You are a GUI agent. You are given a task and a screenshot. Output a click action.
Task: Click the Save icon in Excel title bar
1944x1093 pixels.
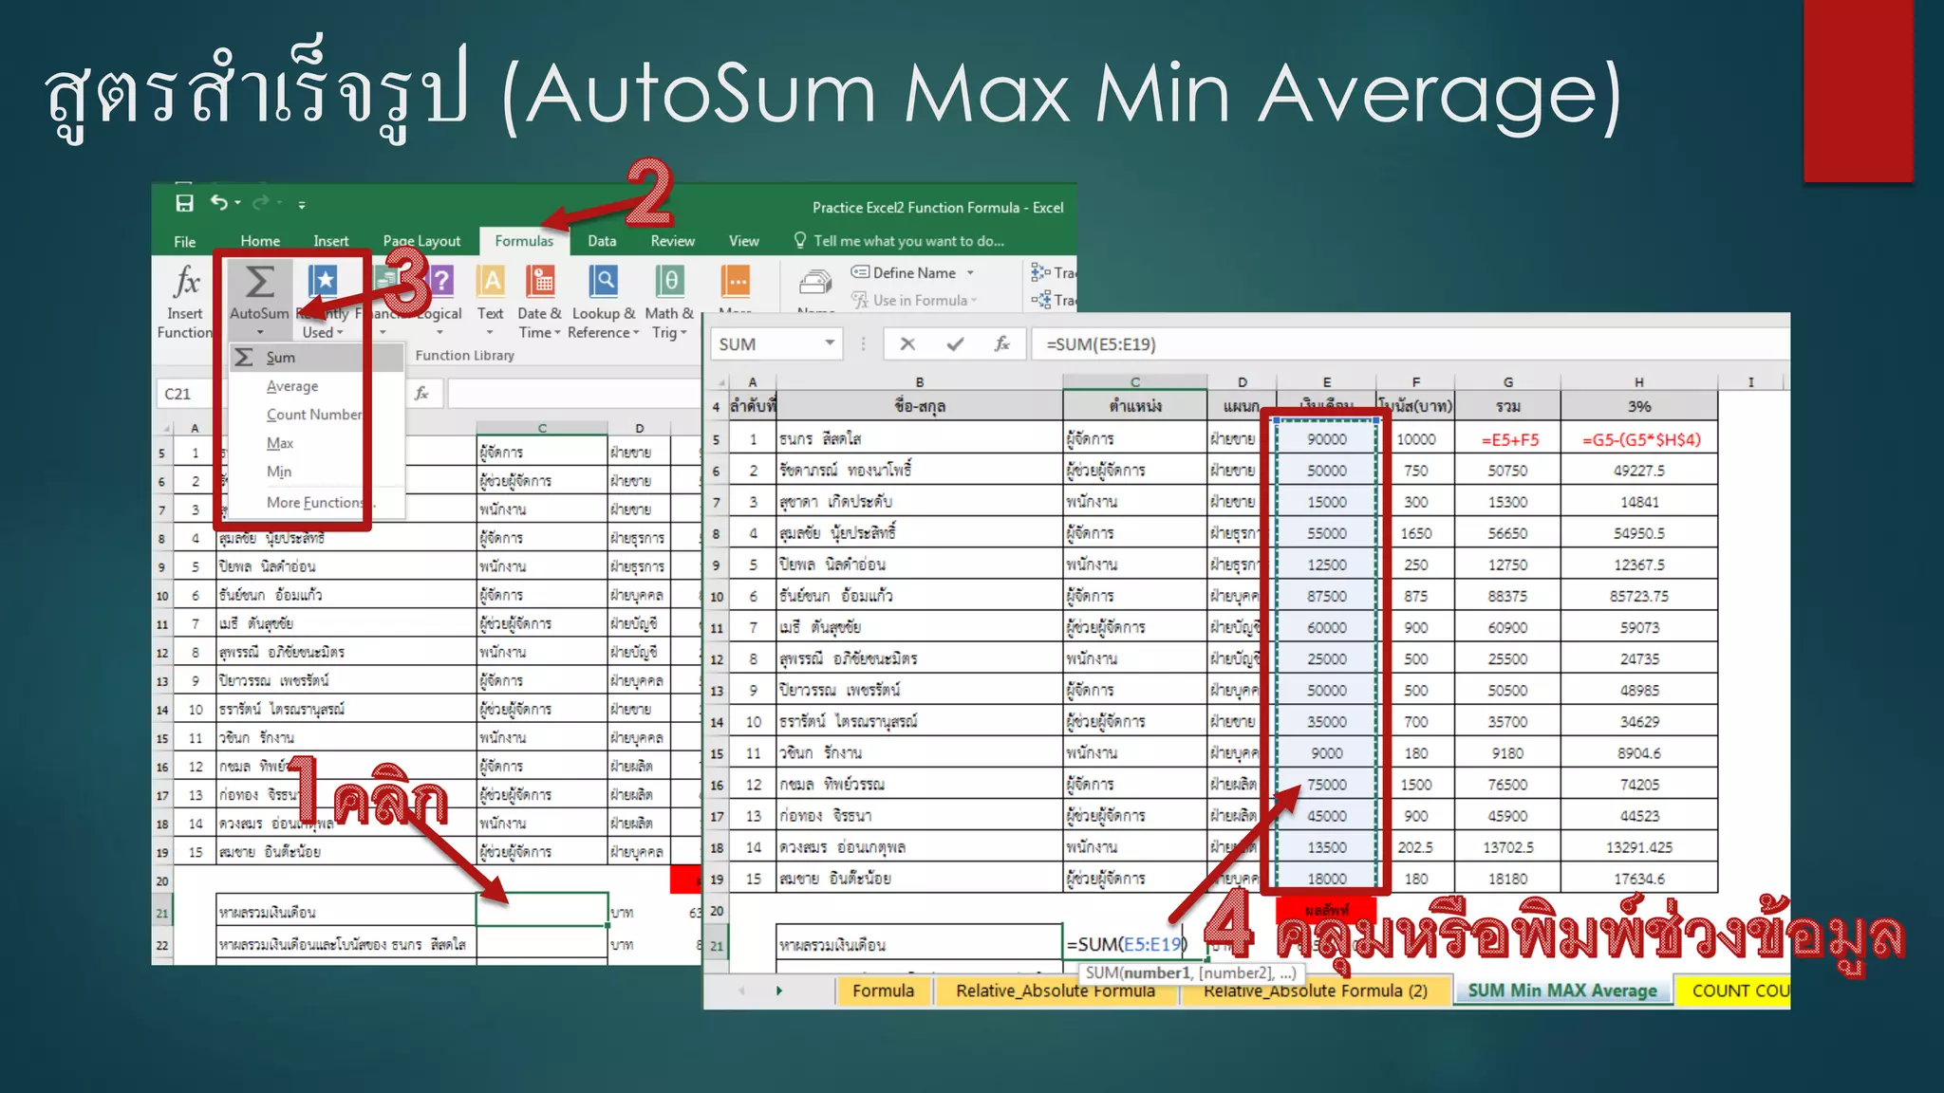click(184, 203)
